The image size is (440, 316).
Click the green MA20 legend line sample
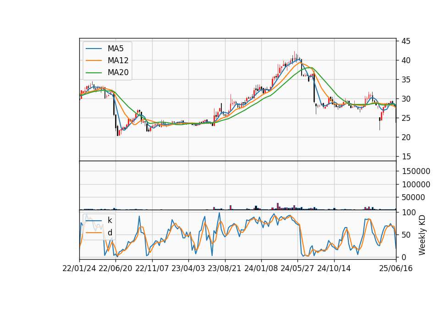(x=93, y=72)
